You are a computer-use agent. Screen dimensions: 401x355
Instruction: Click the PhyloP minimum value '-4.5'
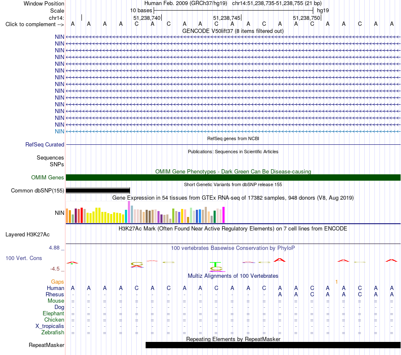(x=55, y=269)
